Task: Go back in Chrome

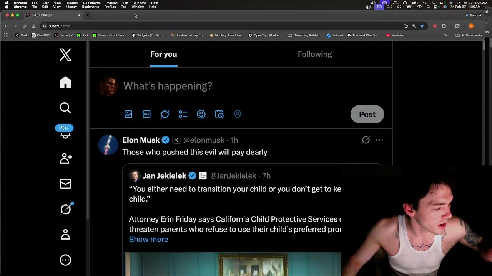Action: click(x=6, y=26)
